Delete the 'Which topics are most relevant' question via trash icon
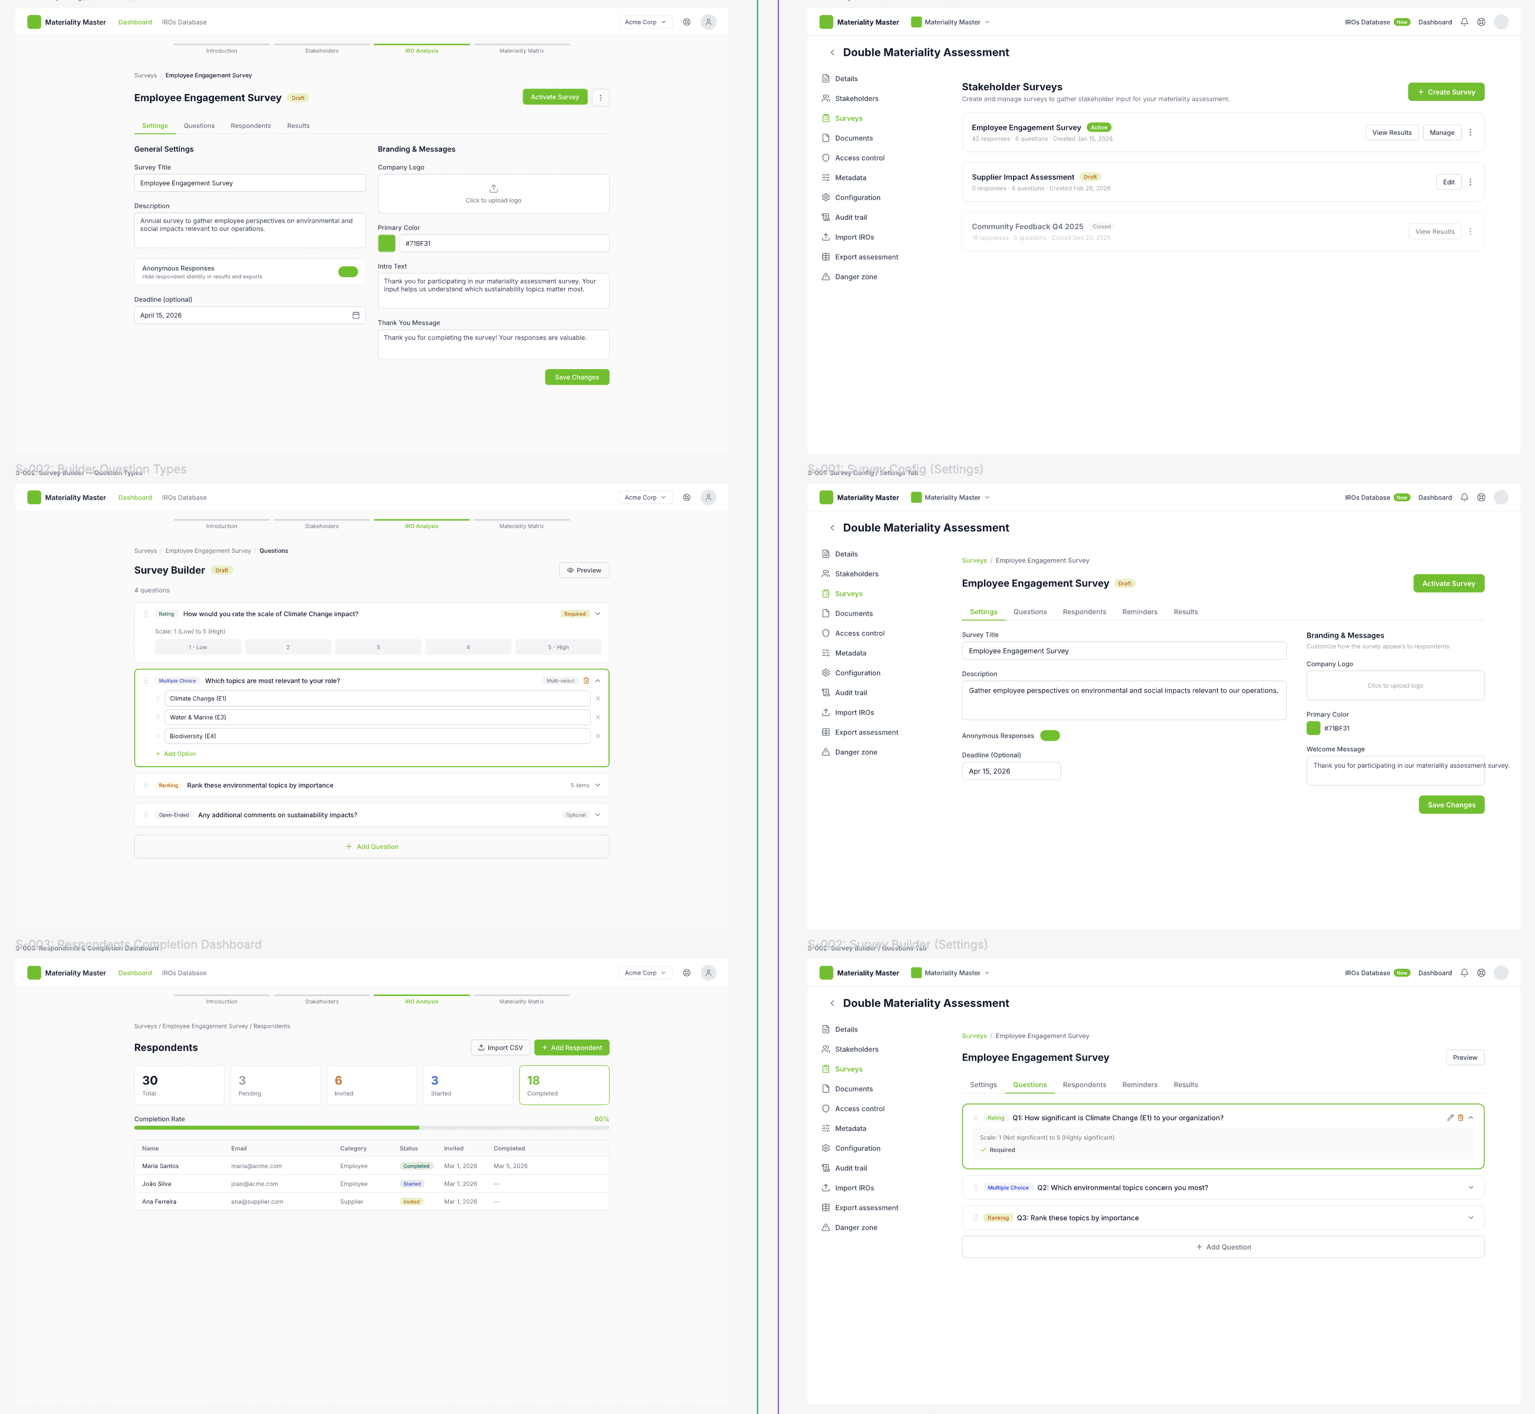Screen dimensions: 1535x1414 [x=587, y=680]
